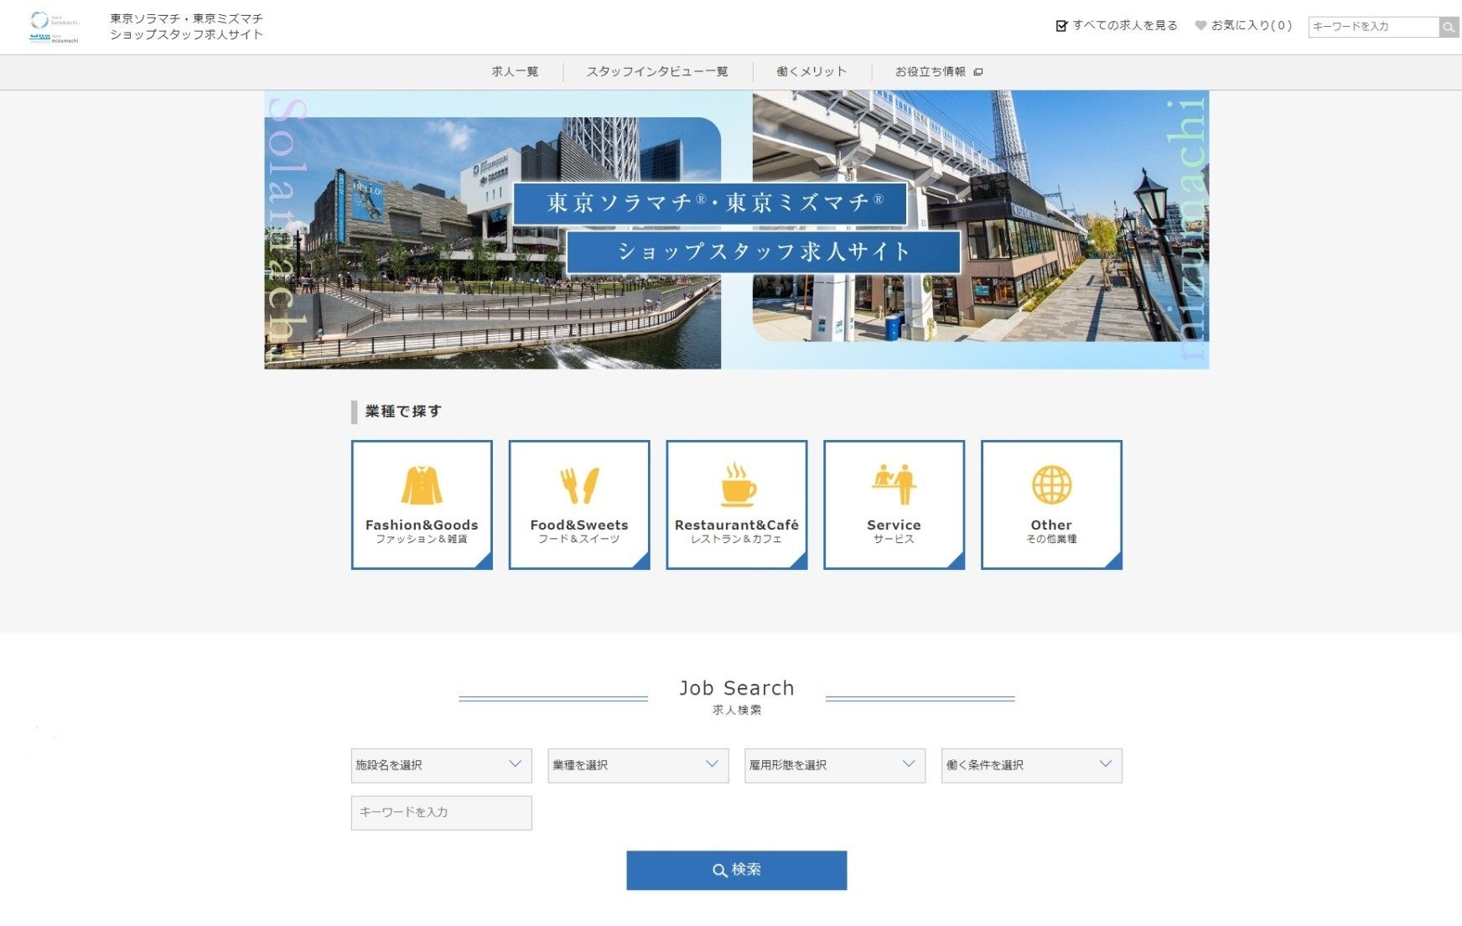1462x926 pixels.
Task: Open the Other globe icon category
Action: (1051, 504)
